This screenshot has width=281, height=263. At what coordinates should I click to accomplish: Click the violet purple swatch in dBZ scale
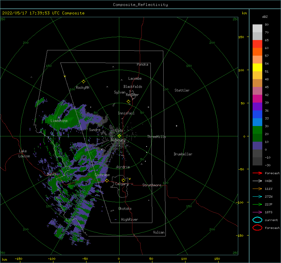pyautogui.click(x=257, y=106)
